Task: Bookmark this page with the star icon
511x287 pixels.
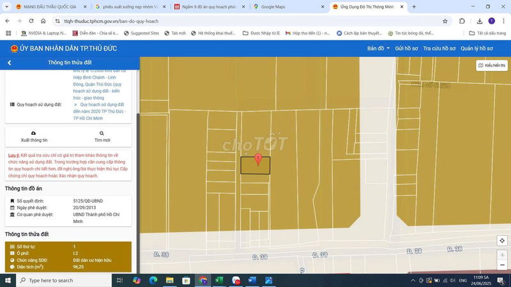Action: (462, 20)
